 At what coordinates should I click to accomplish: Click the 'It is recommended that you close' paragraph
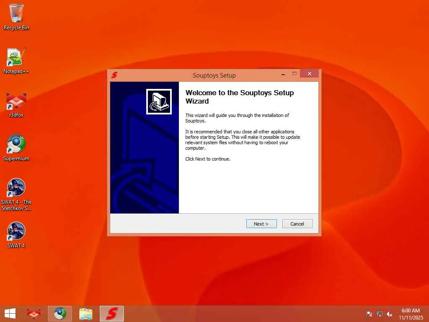(243, 140)
